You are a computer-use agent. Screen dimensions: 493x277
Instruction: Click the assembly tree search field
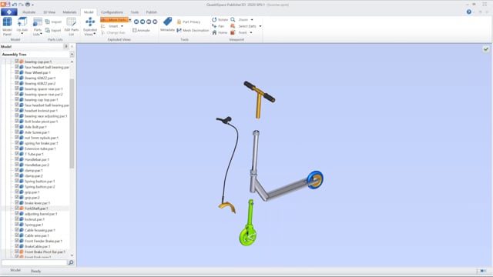pos(34,262)
